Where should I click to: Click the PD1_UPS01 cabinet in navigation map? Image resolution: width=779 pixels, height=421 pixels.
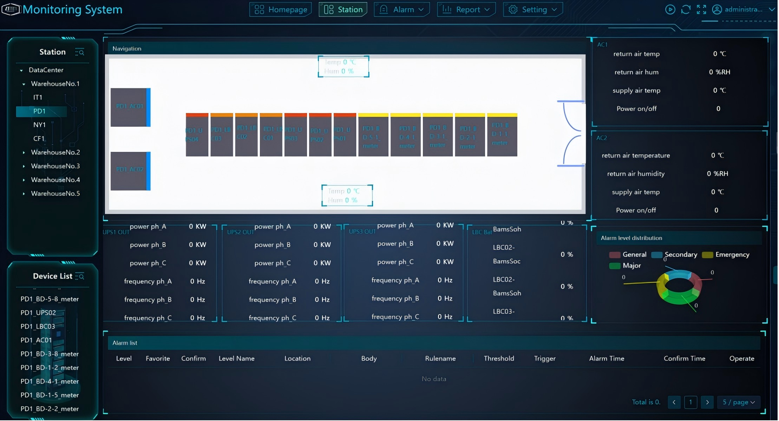345,135
